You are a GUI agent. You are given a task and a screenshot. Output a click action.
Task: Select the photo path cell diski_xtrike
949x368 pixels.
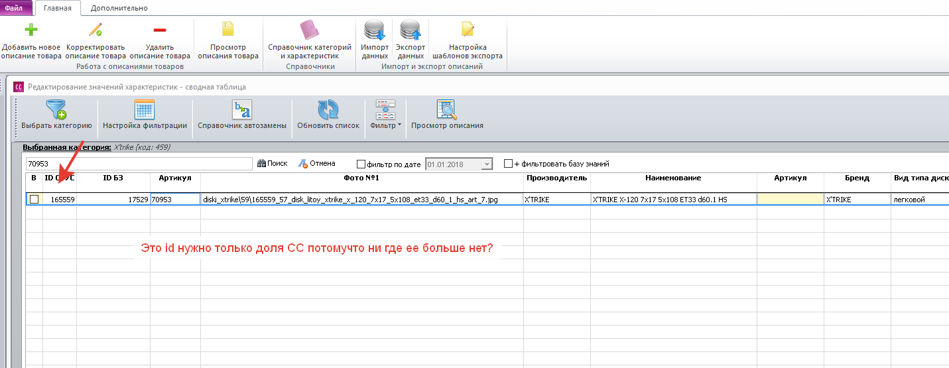362,199
